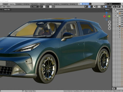
Task: Switch to the Layout workspace tab
Action: [x=5, y=4]
